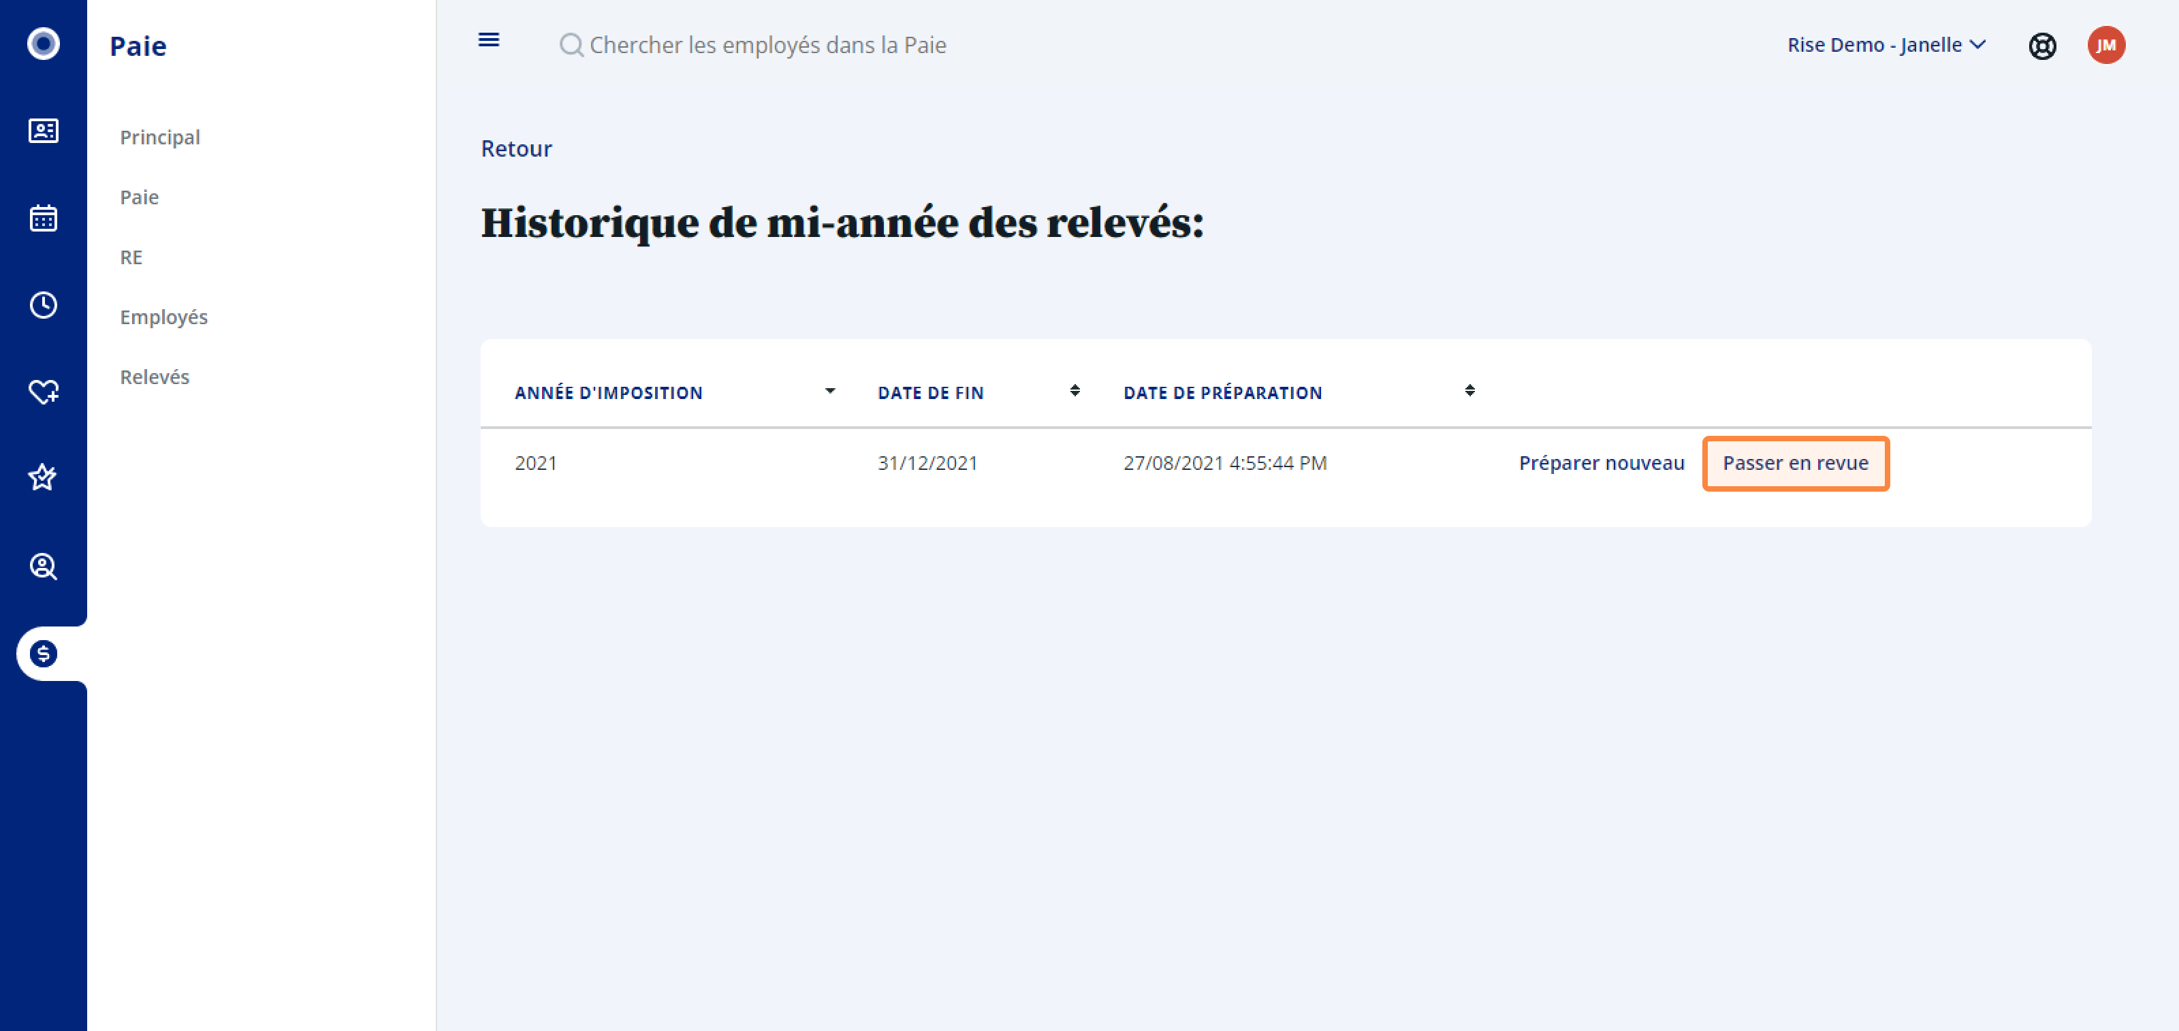Click the Retour link
The image size is (2179, 1031).
(x=516, y=149)
